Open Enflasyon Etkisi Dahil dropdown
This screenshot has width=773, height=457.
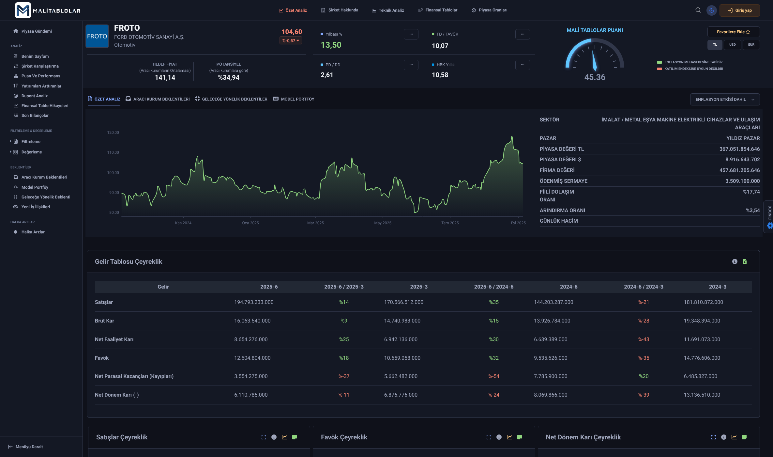725,99
